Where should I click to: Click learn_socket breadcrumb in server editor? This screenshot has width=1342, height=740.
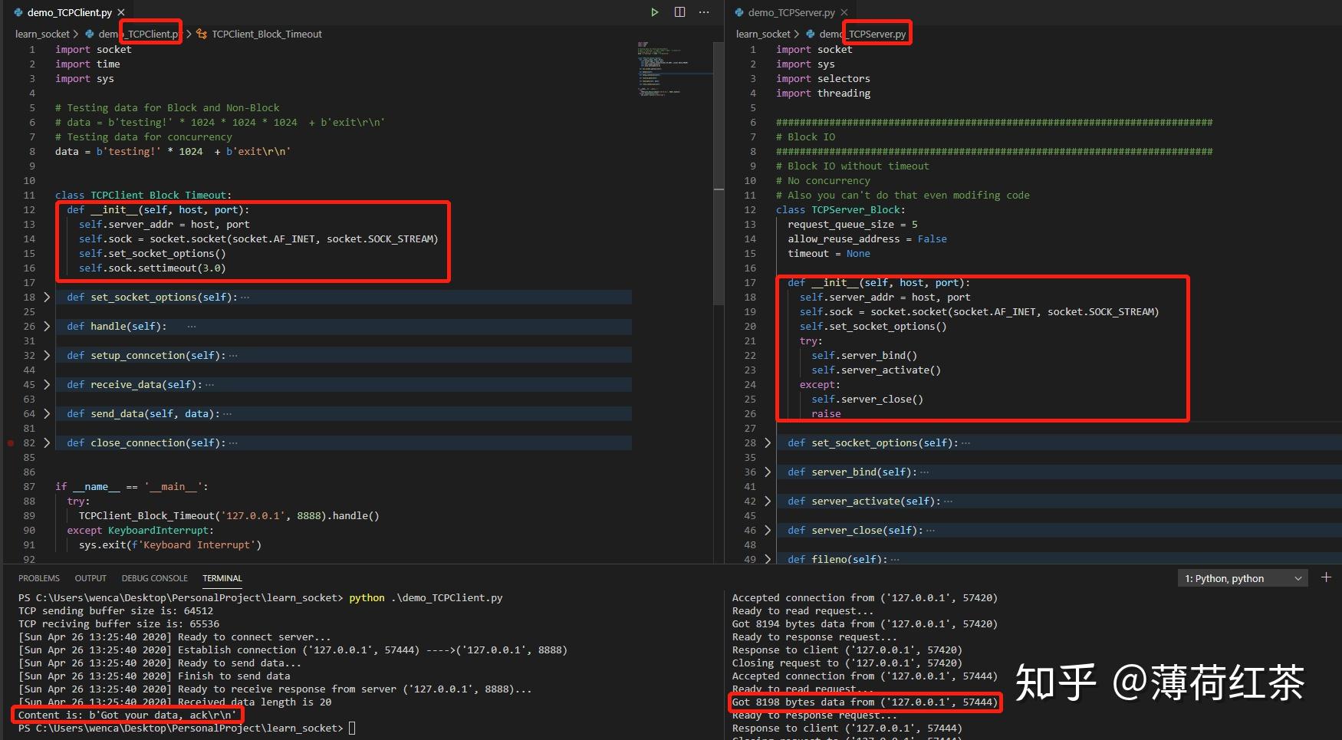click(x=763, y=35)
